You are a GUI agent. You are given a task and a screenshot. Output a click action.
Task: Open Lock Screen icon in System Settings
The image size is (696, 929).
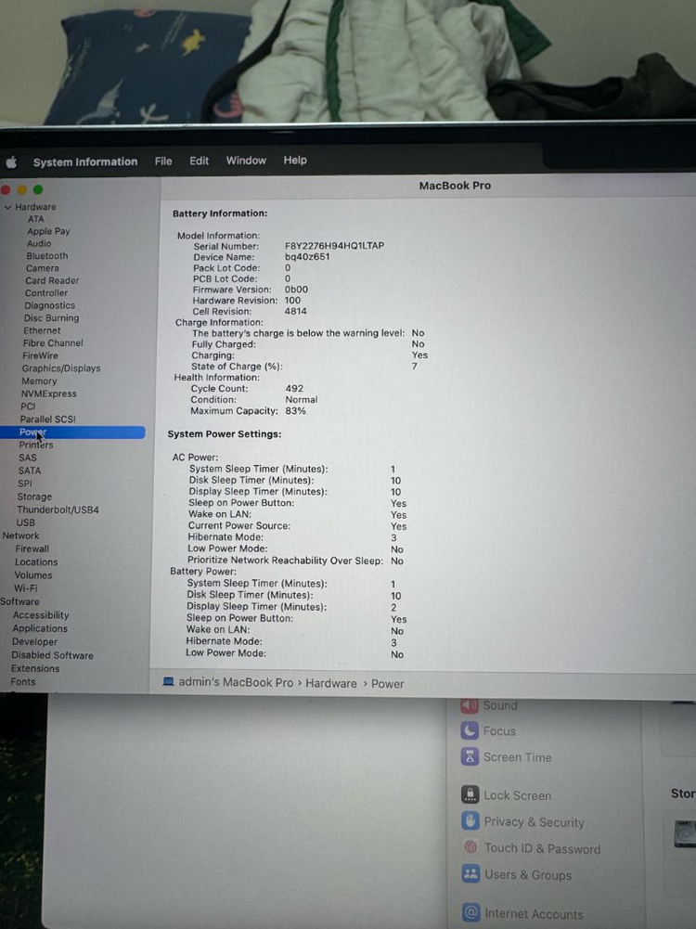tap(470, 794)
